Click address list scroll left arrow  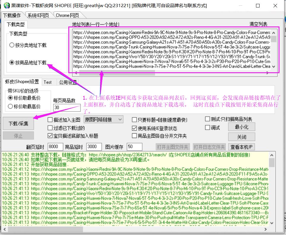76,73
